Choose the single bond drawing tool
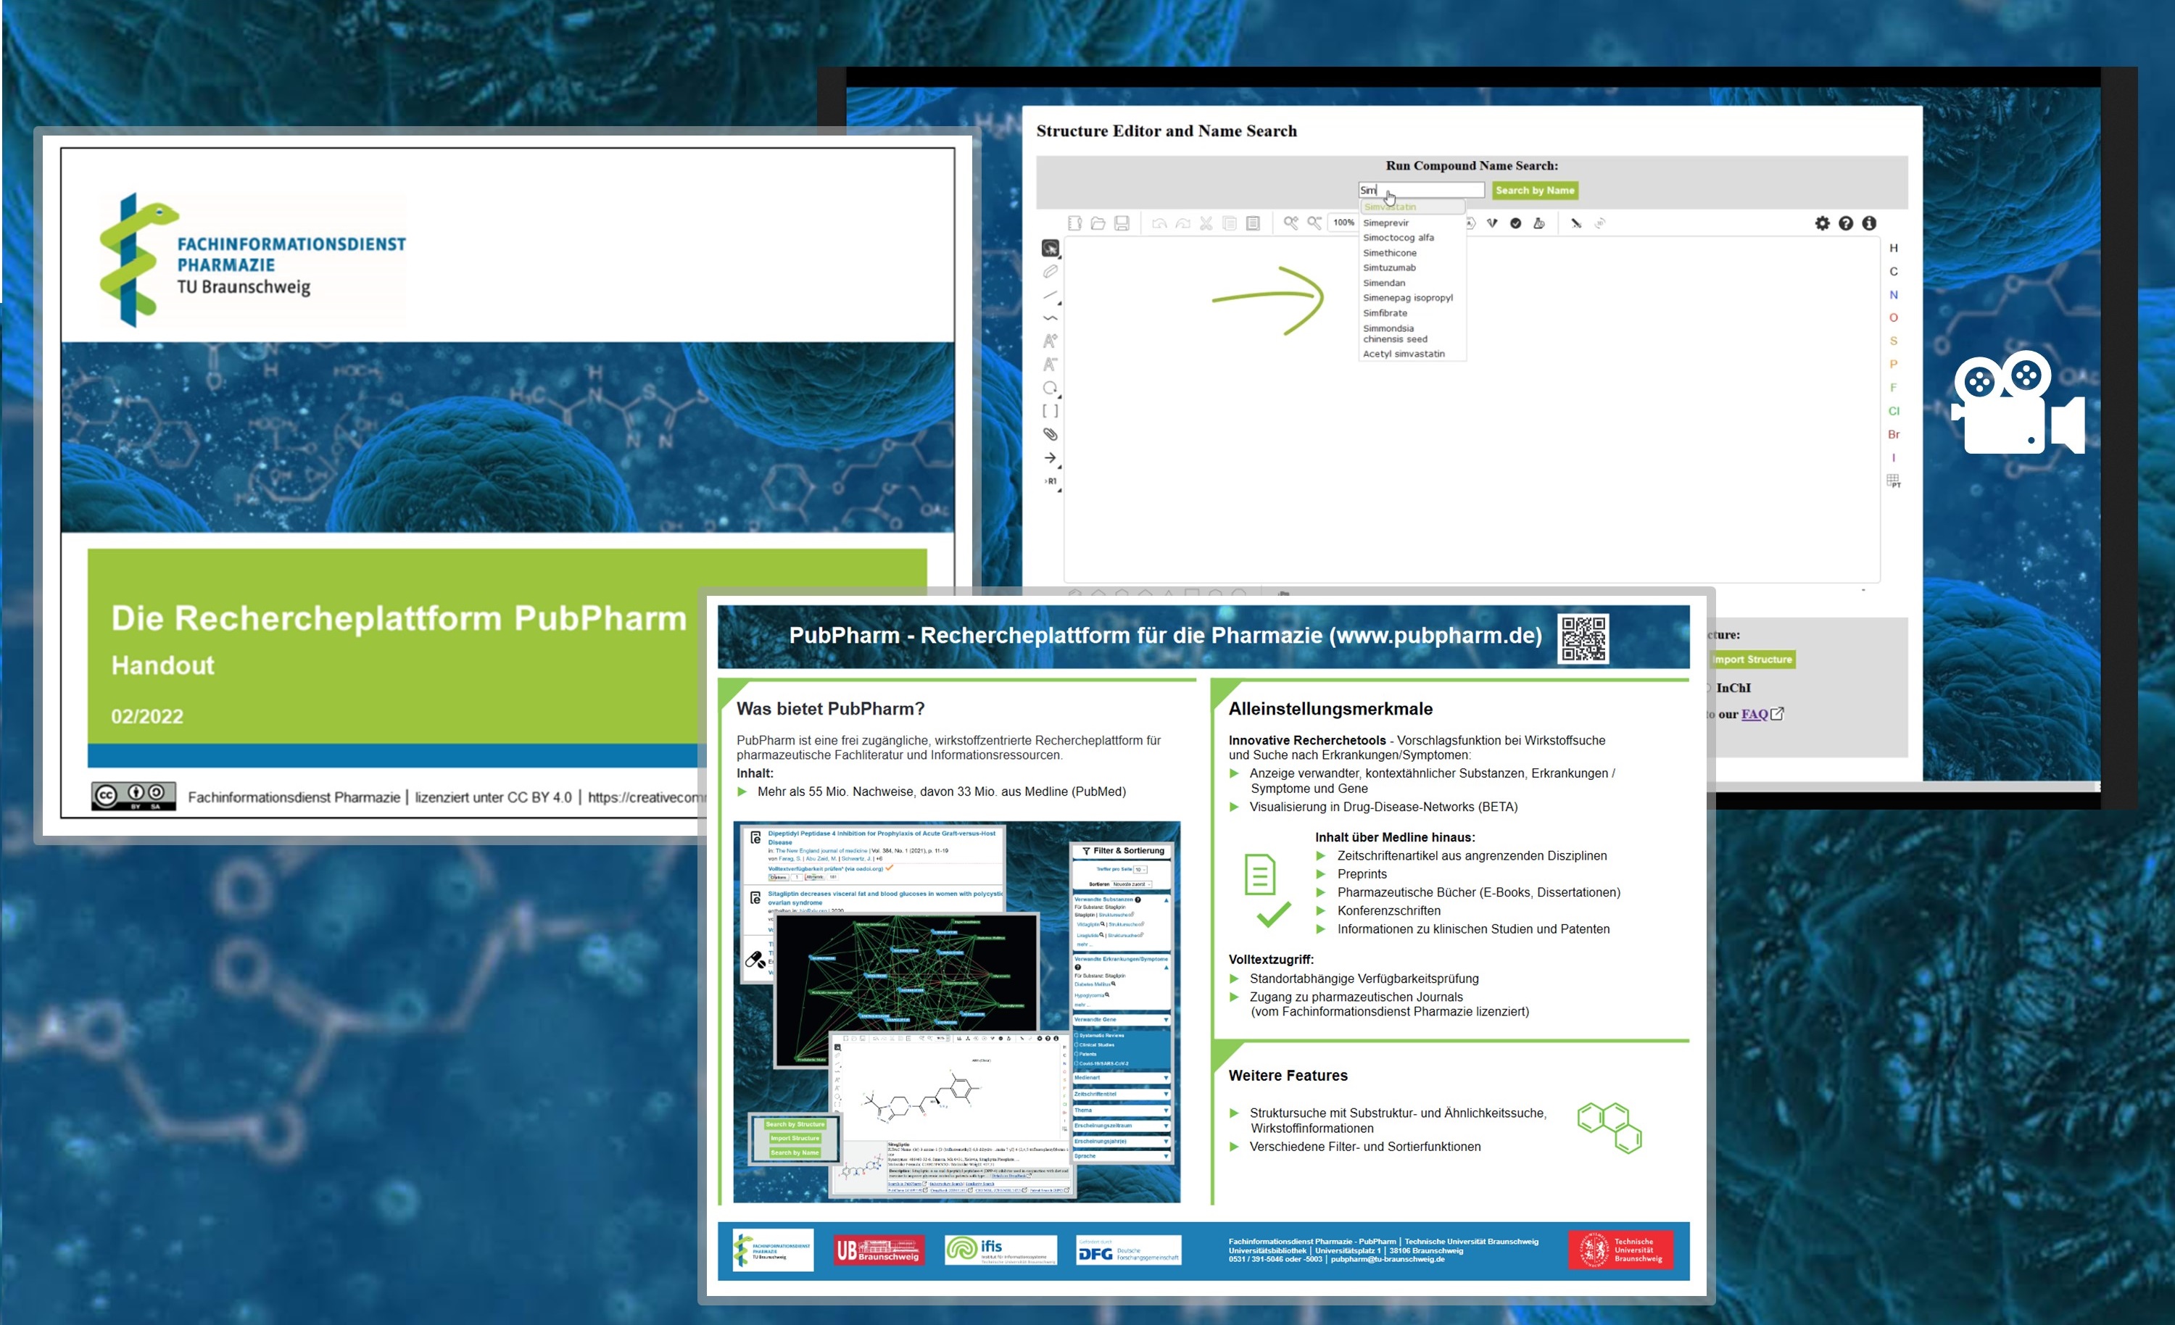 pos(1050,295)
